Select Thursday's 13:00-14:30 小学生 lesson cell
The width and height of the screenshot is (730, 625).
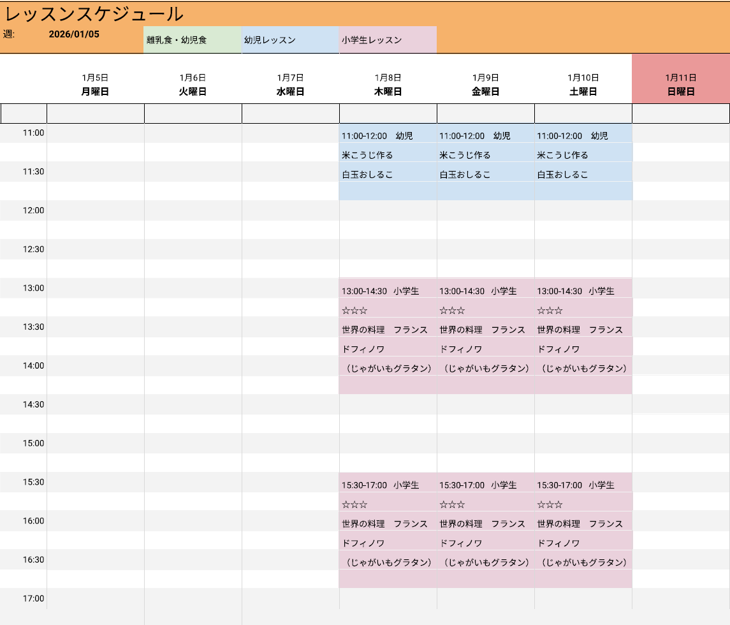click(x=388, y=291)
